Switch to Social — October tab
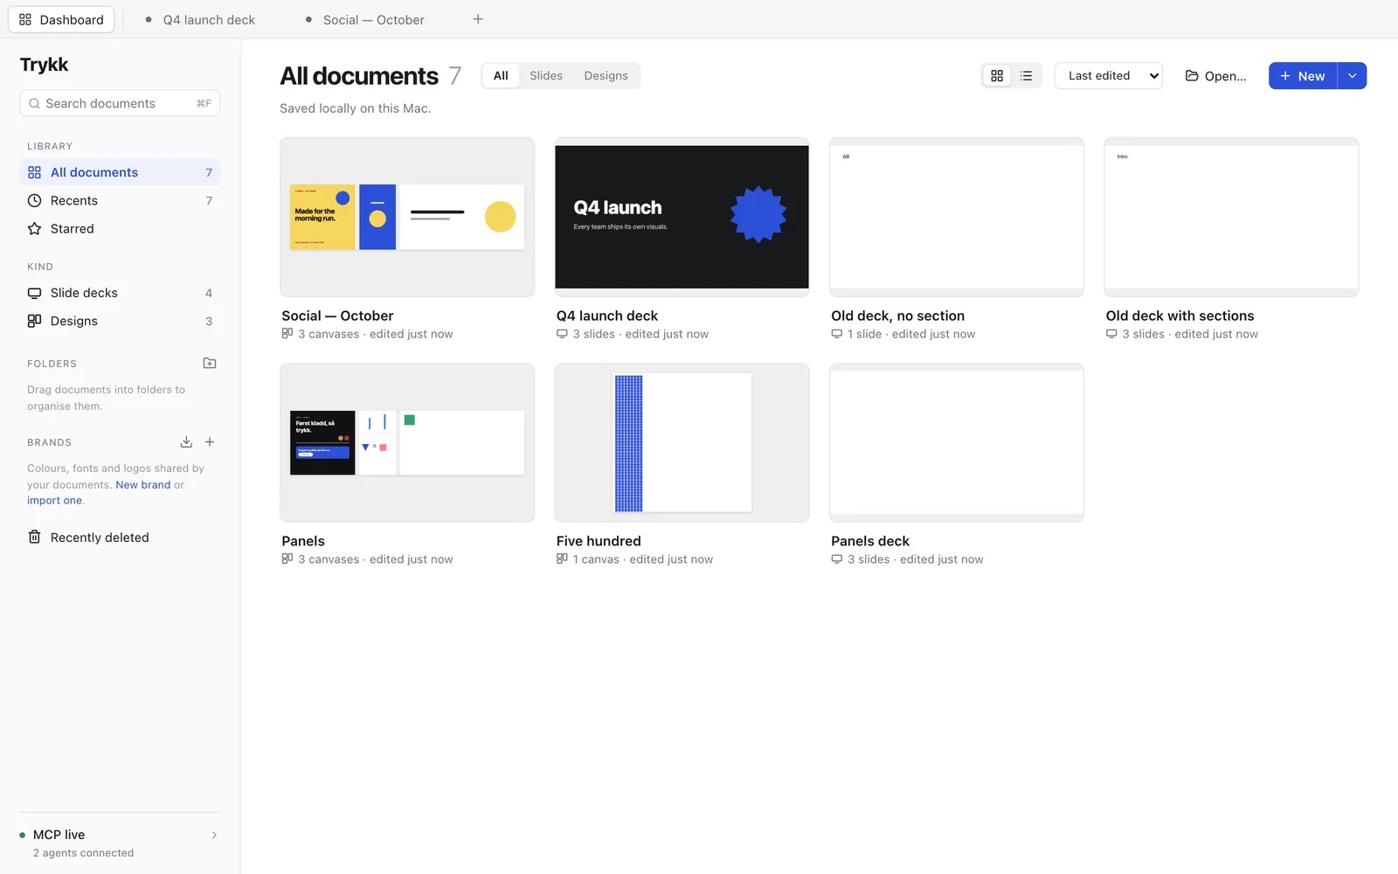The image size is (1398, 874). point(365,19)
